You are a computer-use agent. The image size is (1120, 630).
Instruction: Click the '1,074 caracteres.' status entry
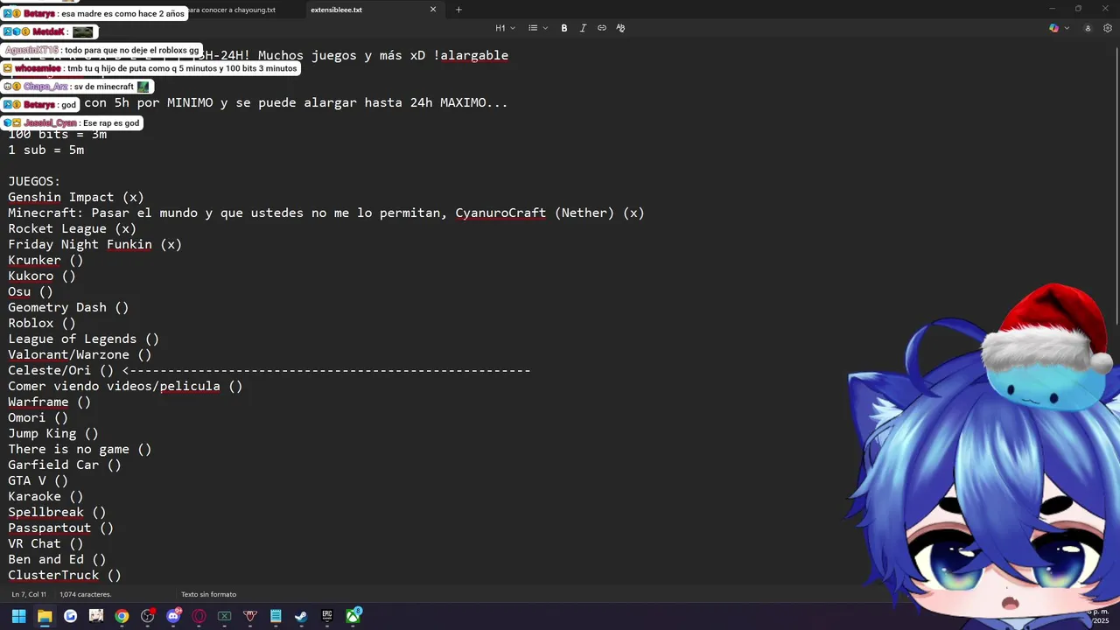pyautogui.click(x=85, y=594)
